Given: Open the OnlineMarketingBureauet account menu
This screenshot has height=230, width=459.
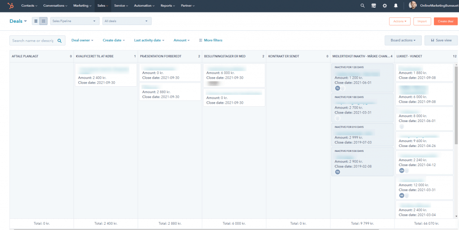Looking at the screenshot, I should 439,5.
